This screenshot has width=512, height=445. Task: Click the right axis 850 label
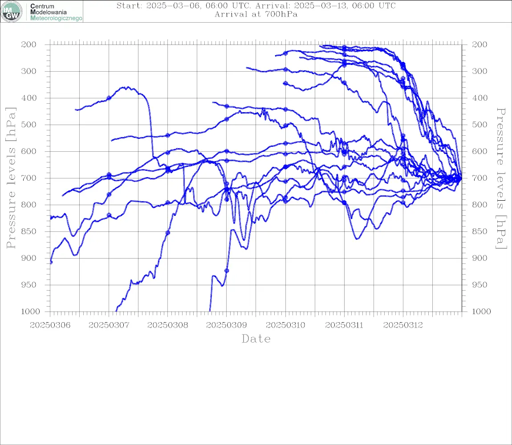click(x=479, y=231)
